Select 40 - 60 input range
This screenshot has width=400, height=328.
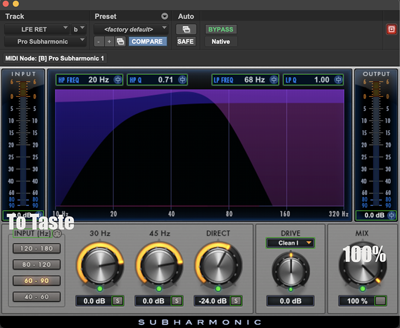pyautogui.click(x=37, y=297)
